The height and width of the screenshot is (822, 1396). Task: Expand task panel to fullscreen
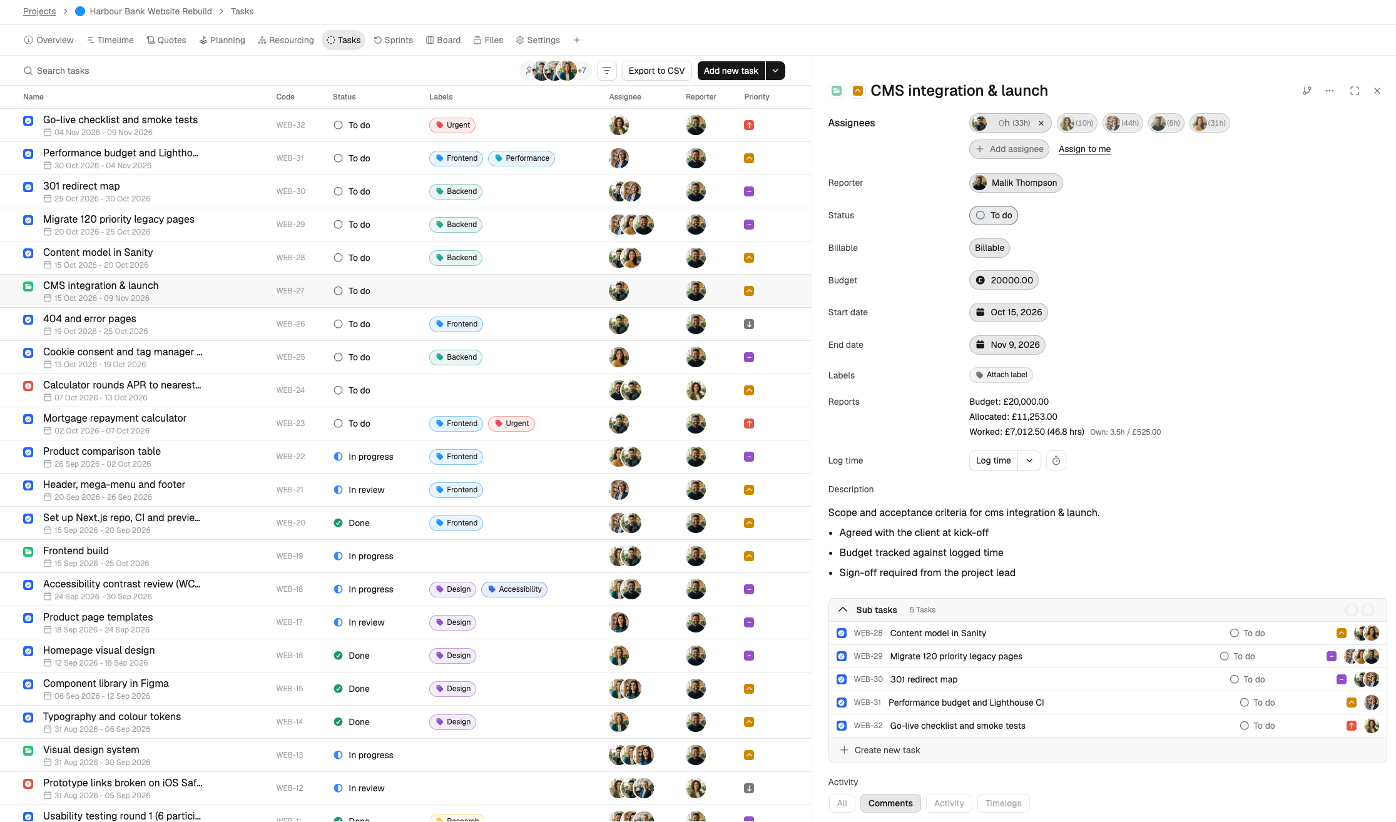click(x=1355, y=91)
